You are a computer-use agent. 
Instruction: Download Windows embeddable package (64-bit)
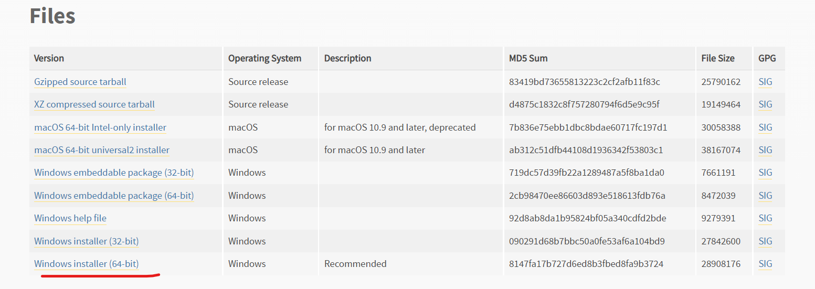[x=114, y=196]
